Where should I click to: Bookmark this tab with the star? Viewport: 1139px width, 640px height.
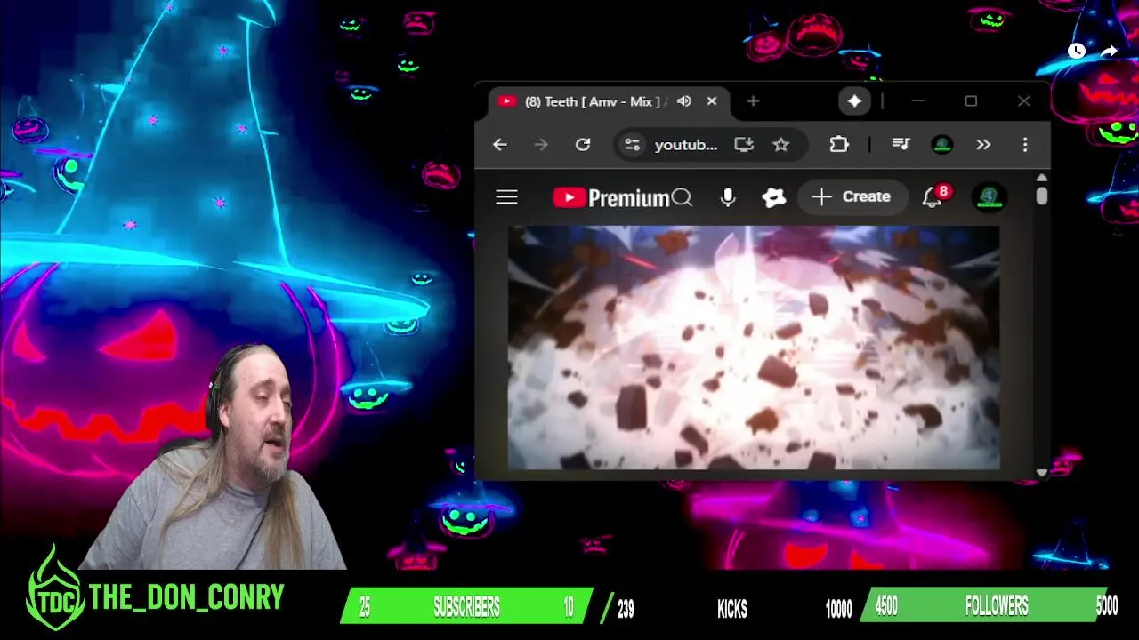coord(780,145)
